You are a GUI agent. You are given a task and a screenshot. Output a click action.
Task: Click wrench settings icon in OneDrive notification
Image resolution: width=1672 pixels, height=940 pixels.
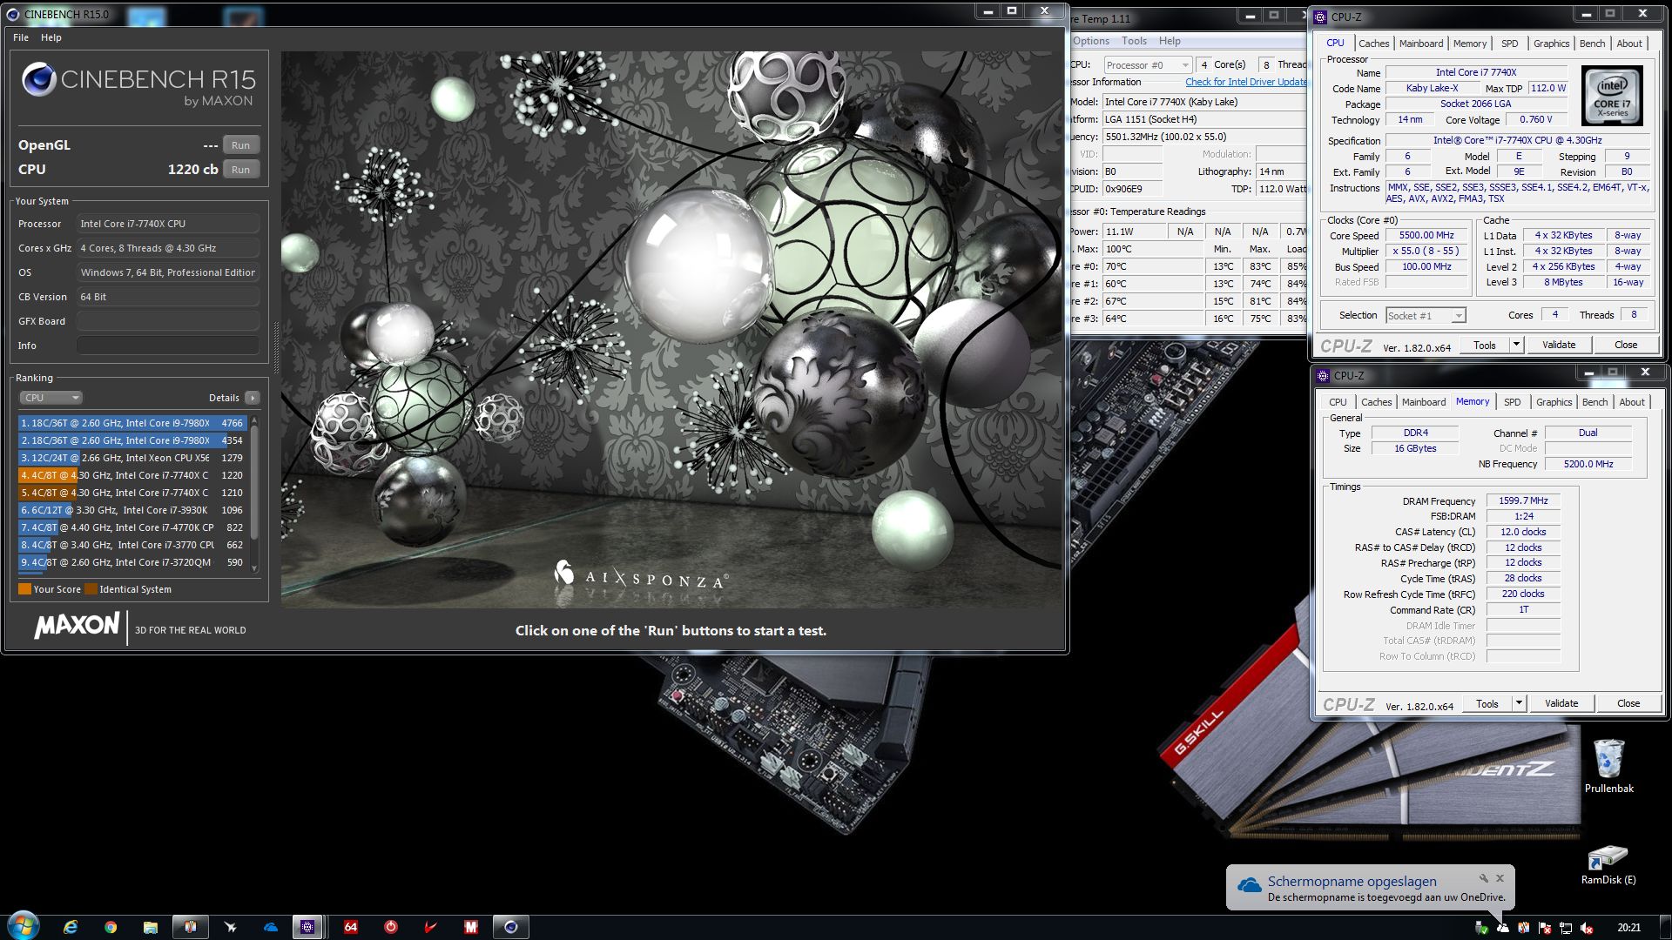1483,878
